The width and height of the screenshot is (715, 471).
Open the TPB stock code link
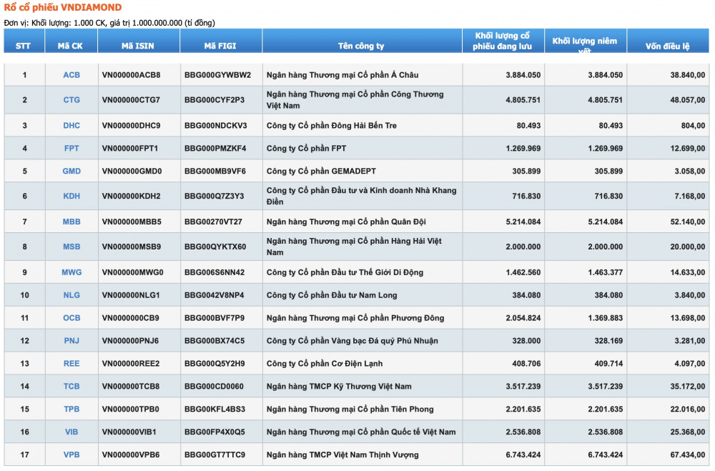(71, 409)
